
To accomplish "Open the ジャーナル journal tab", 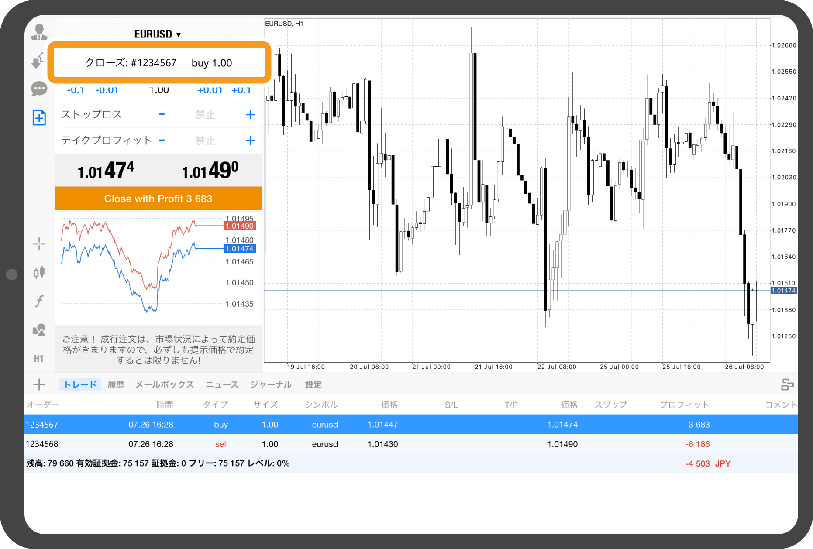I will click(271, 384).
